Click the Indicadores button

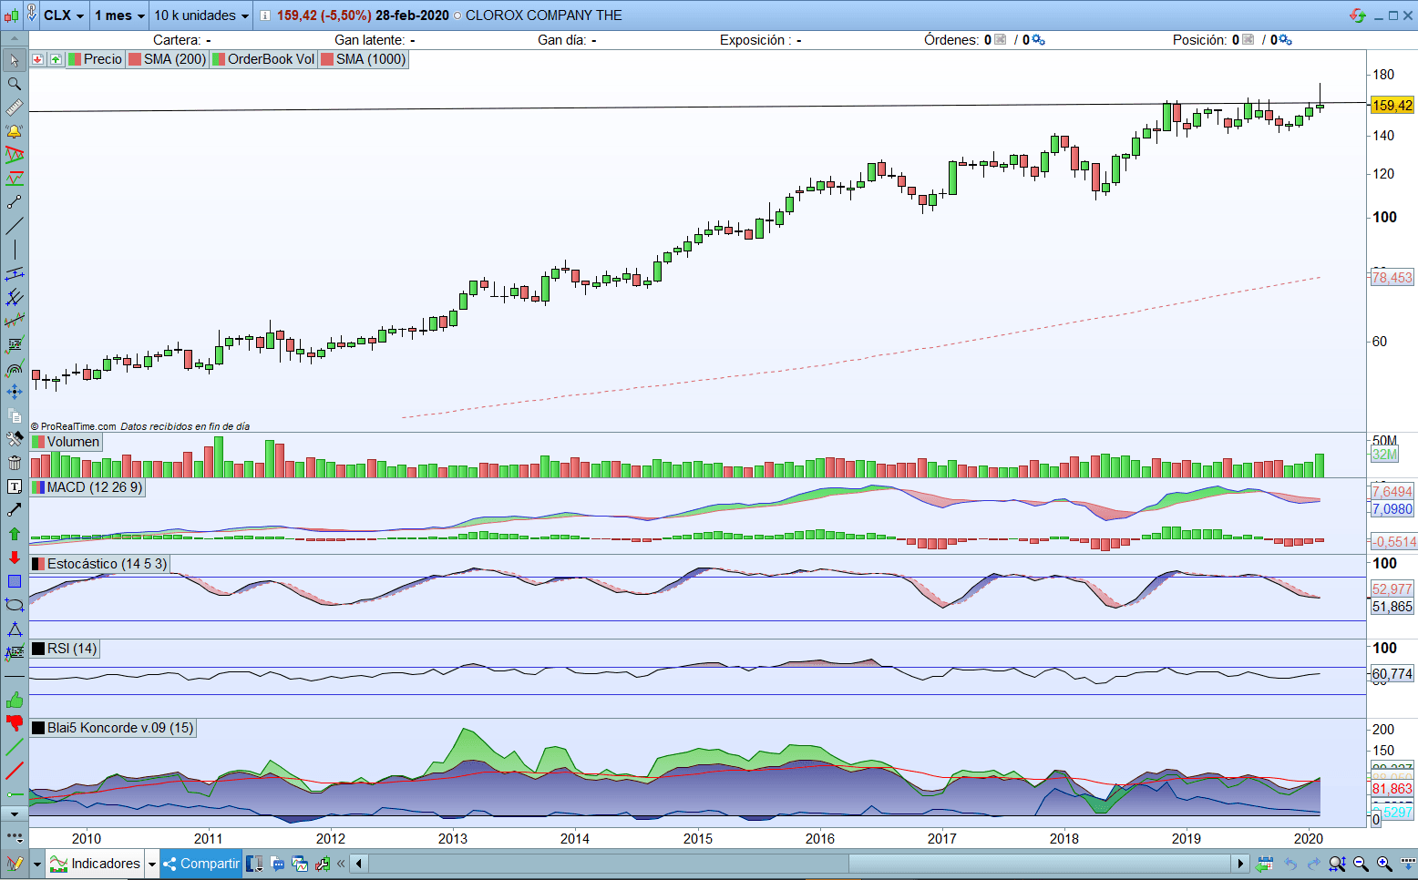click(95, 864)
